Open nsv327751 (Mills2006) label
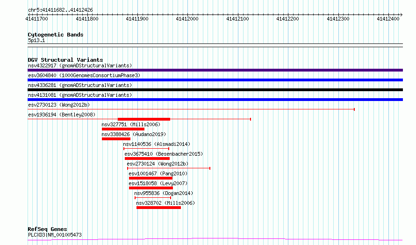 (131, 124)
